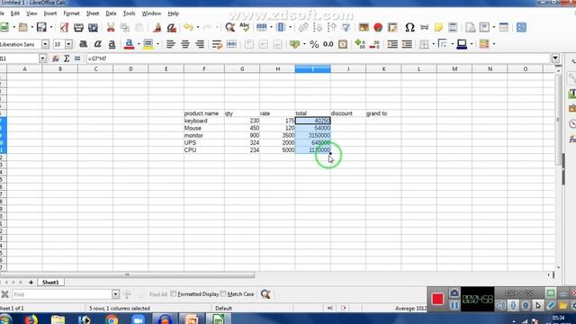Open the font size dropdown
This screenshot has width=576, height=324.
[x=68, y=44]
